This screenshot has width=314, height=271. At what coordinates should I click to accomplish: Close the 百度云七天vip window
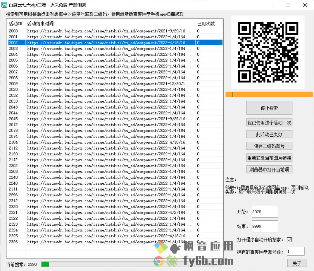click(x=305, y=5)
